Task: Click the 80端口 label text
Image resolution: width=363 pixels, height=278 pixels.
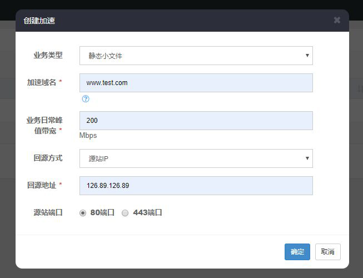Action: pos(102,212)
